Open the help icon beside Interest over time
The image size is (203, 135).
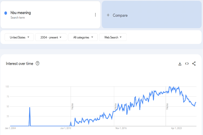[38, 63]
